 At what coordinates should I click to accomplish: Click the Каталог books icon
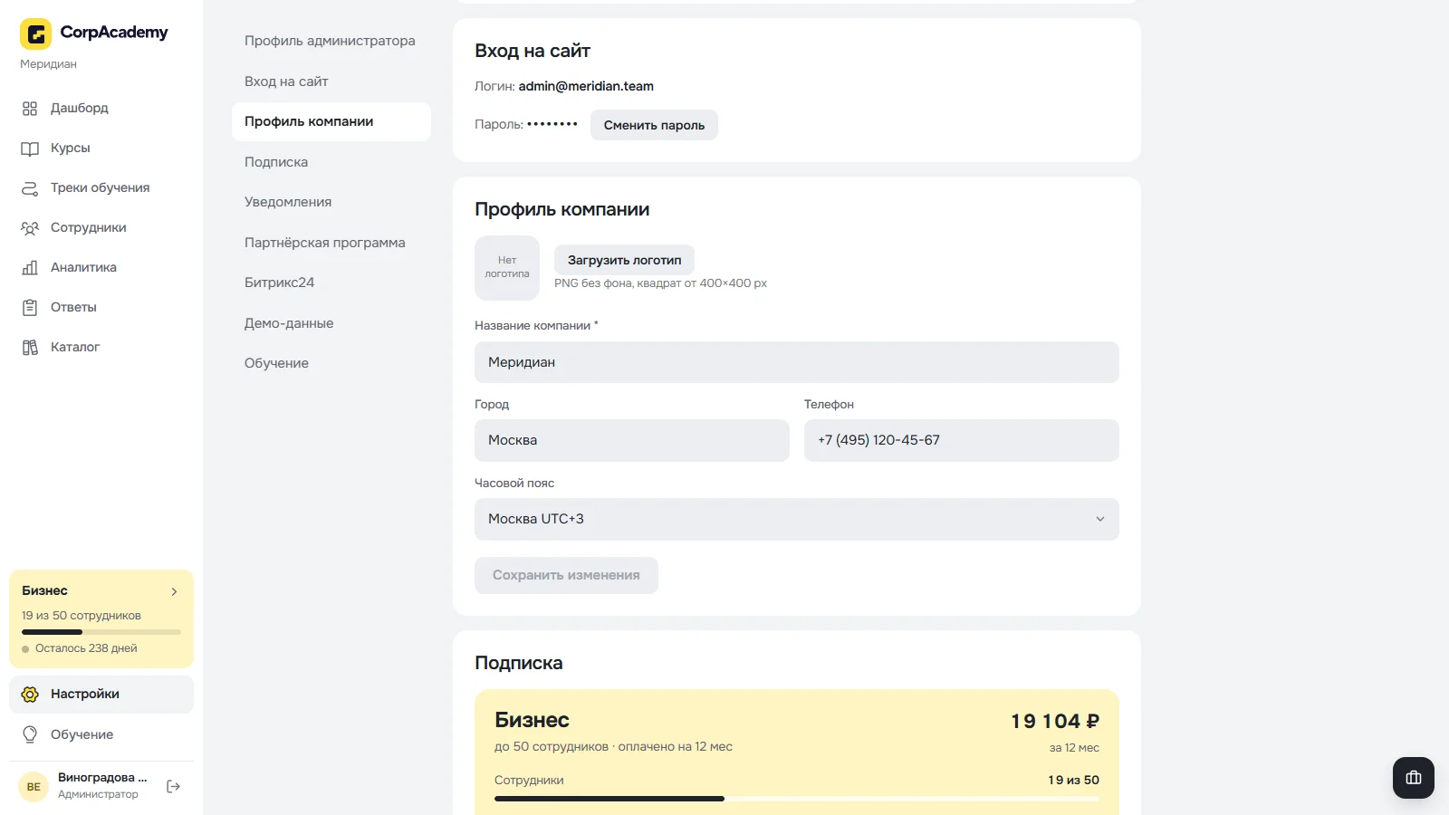tap(30, 348)
